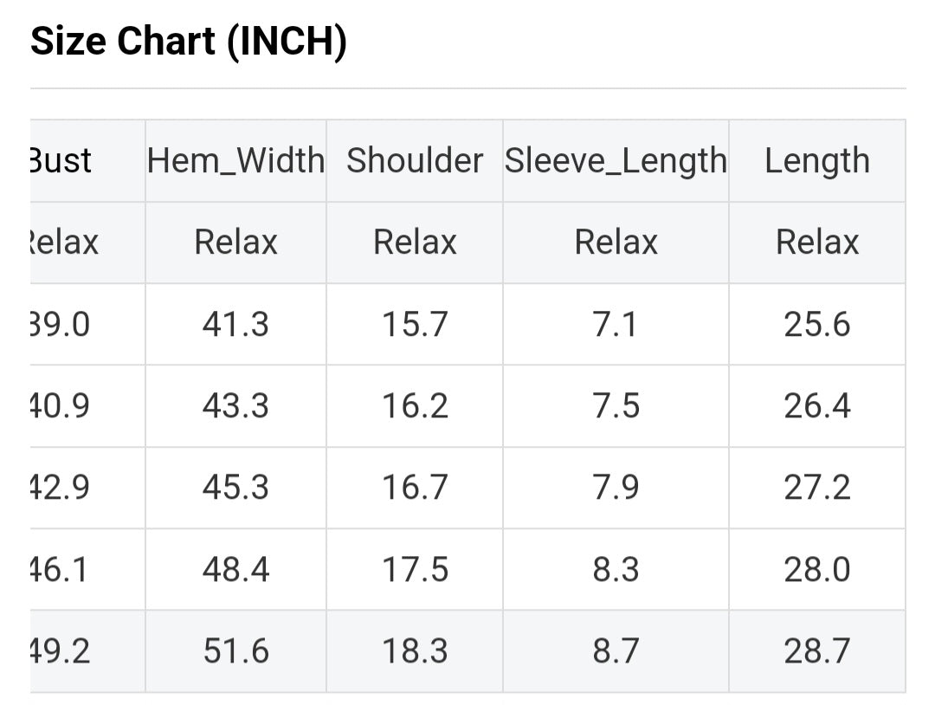Select the Sleeve_Length column header

[616, 161]
